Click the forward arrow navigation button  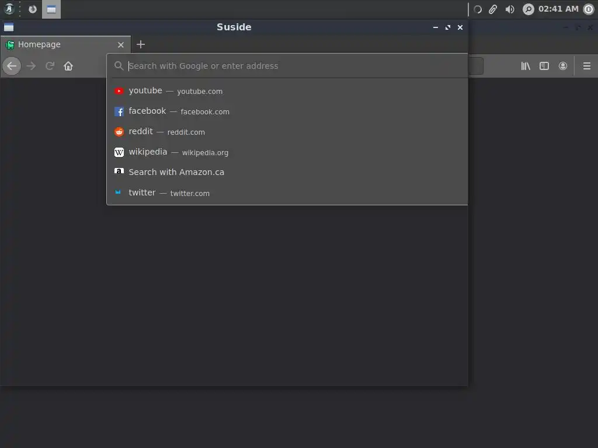tap(31, 66)
